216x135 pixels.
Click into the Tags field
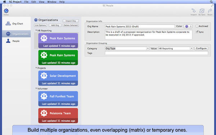pyautogui.click(x=156, y=53)
